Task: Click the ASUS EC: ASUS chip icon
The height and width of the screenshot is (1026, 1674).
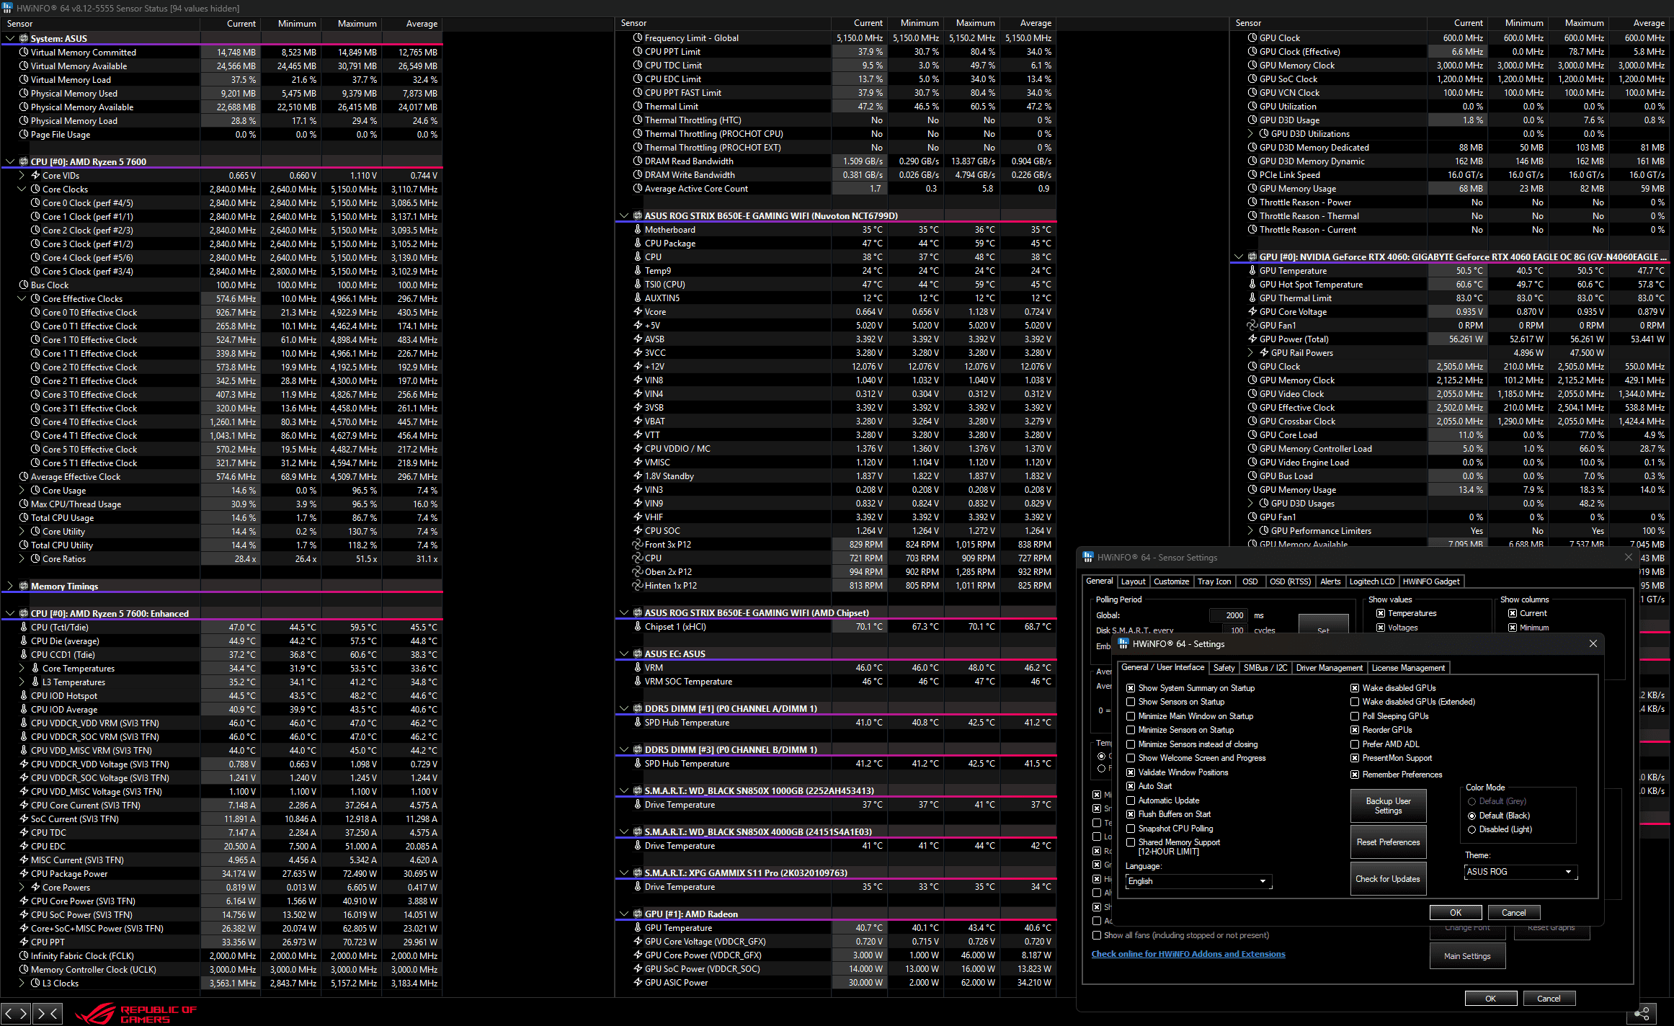Action: [x=638, y=653]
